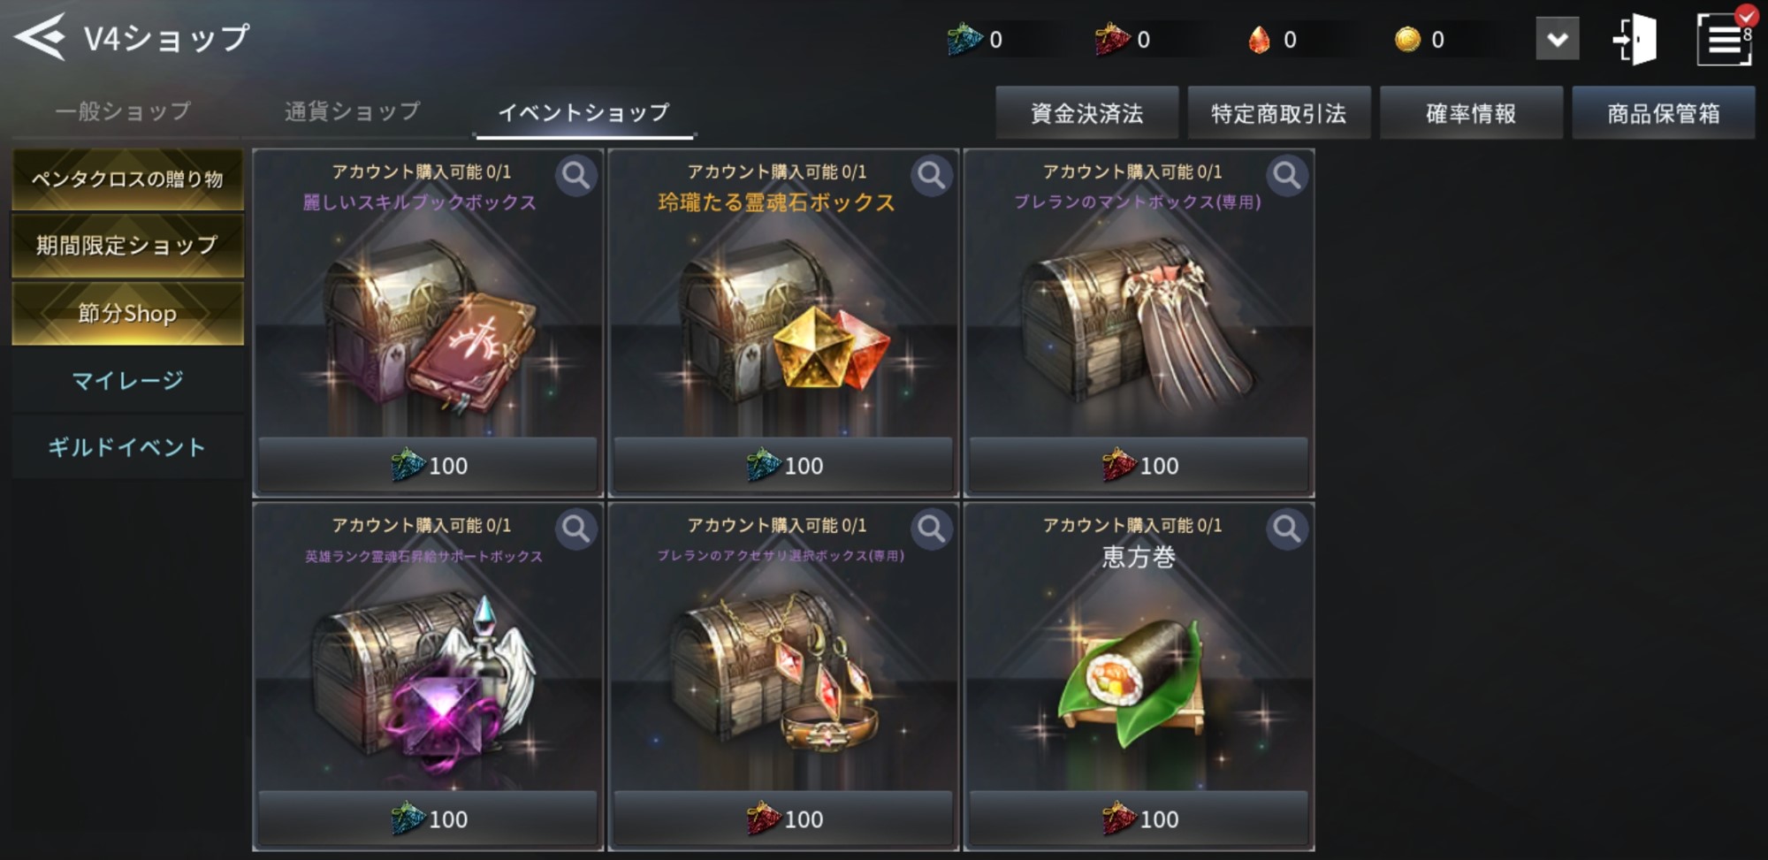Inspect ブレランのマントボックス with magnifier icon
This screenshot has height=860, width=1768.
click(x=1286, y=175)
